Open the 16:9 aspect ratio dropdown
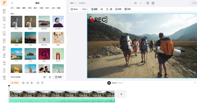197x103 pixels. pyautogui.click(x=73, y=3)
